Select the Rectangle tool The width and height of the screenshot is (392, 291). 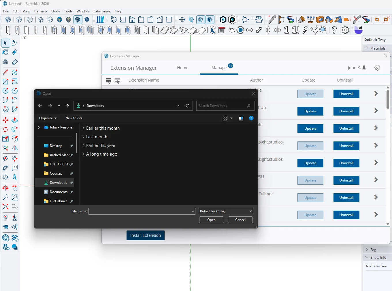coord(5,82)
